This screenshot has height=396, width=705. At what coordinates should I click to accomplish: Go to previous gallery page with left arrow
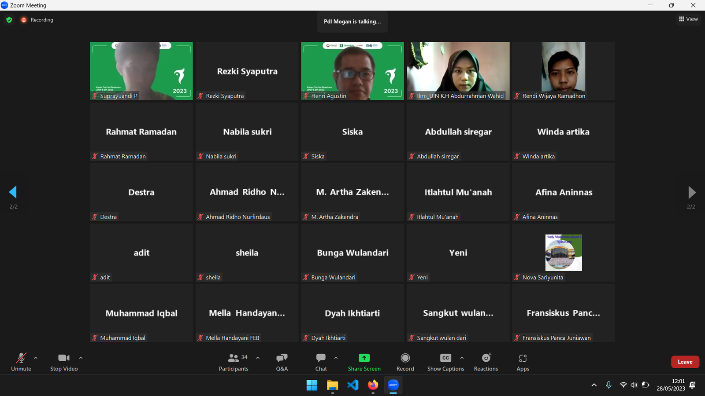[x=13, y=192]
